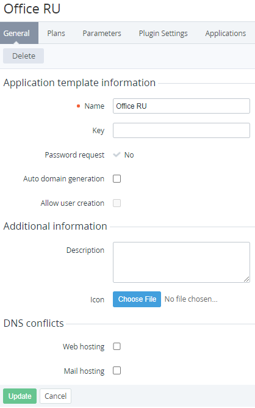Click the textarea resize handle in Description
The height and width of the screenshot is (408, 255).
click(x=246, y=279)
